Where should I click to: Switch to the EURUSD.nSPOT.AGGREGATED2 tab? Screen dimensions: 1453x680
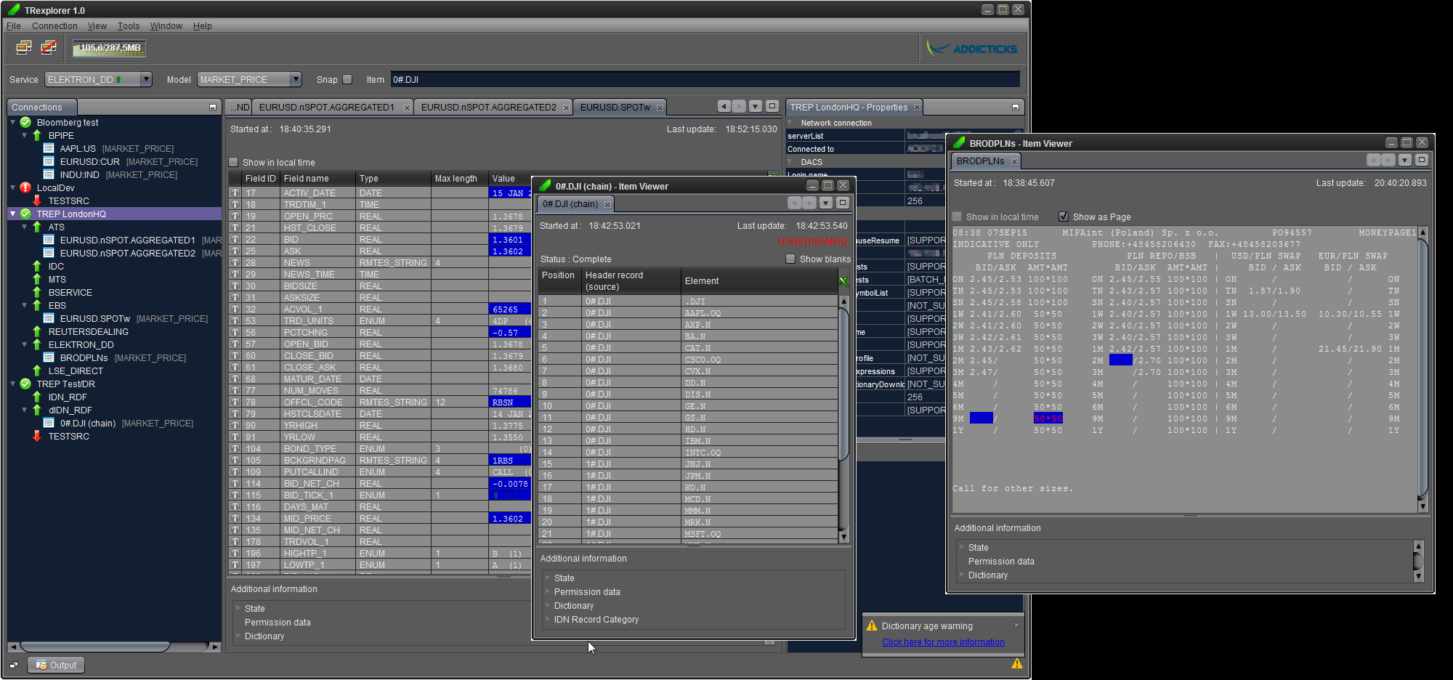488,108
